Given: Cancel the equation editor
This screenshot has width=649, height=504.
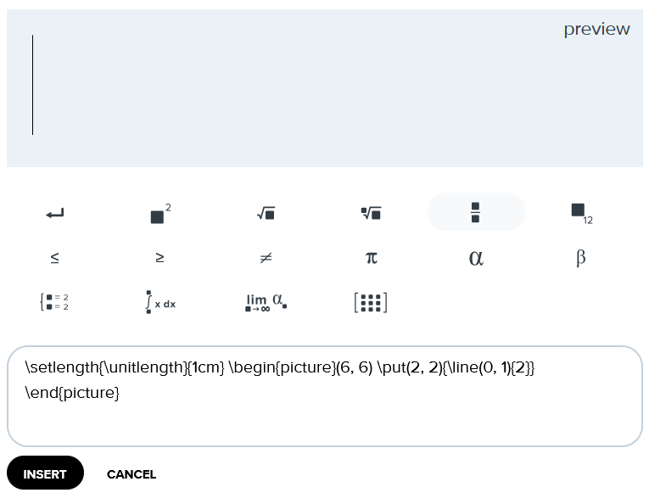Looking at the screenshot, I should click(131, 474).
